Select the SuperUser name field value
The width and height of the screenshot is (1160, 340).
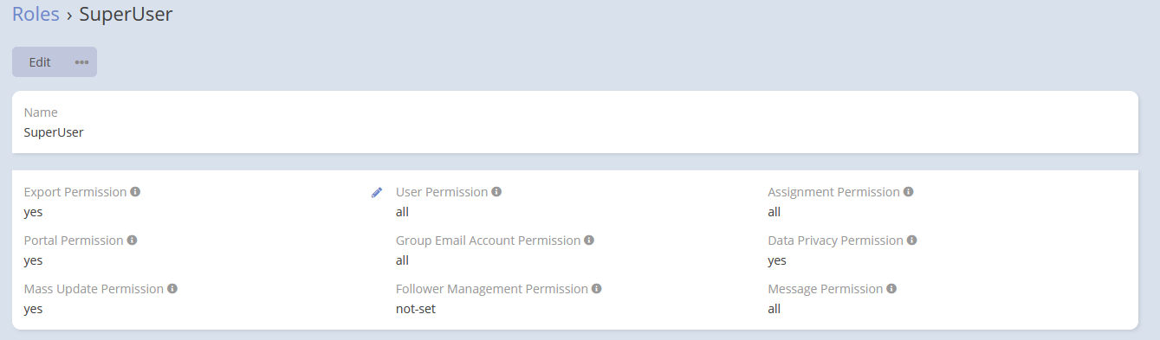pos(54,133)
